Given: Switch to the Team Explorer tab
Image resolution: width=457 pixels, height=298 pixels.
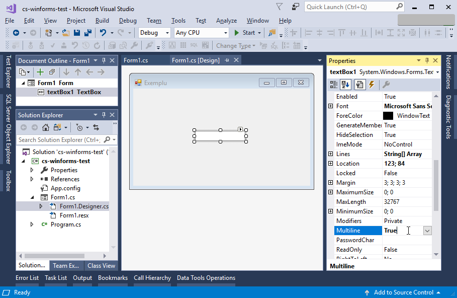Looking at the screenshot, I should (66, 266).
